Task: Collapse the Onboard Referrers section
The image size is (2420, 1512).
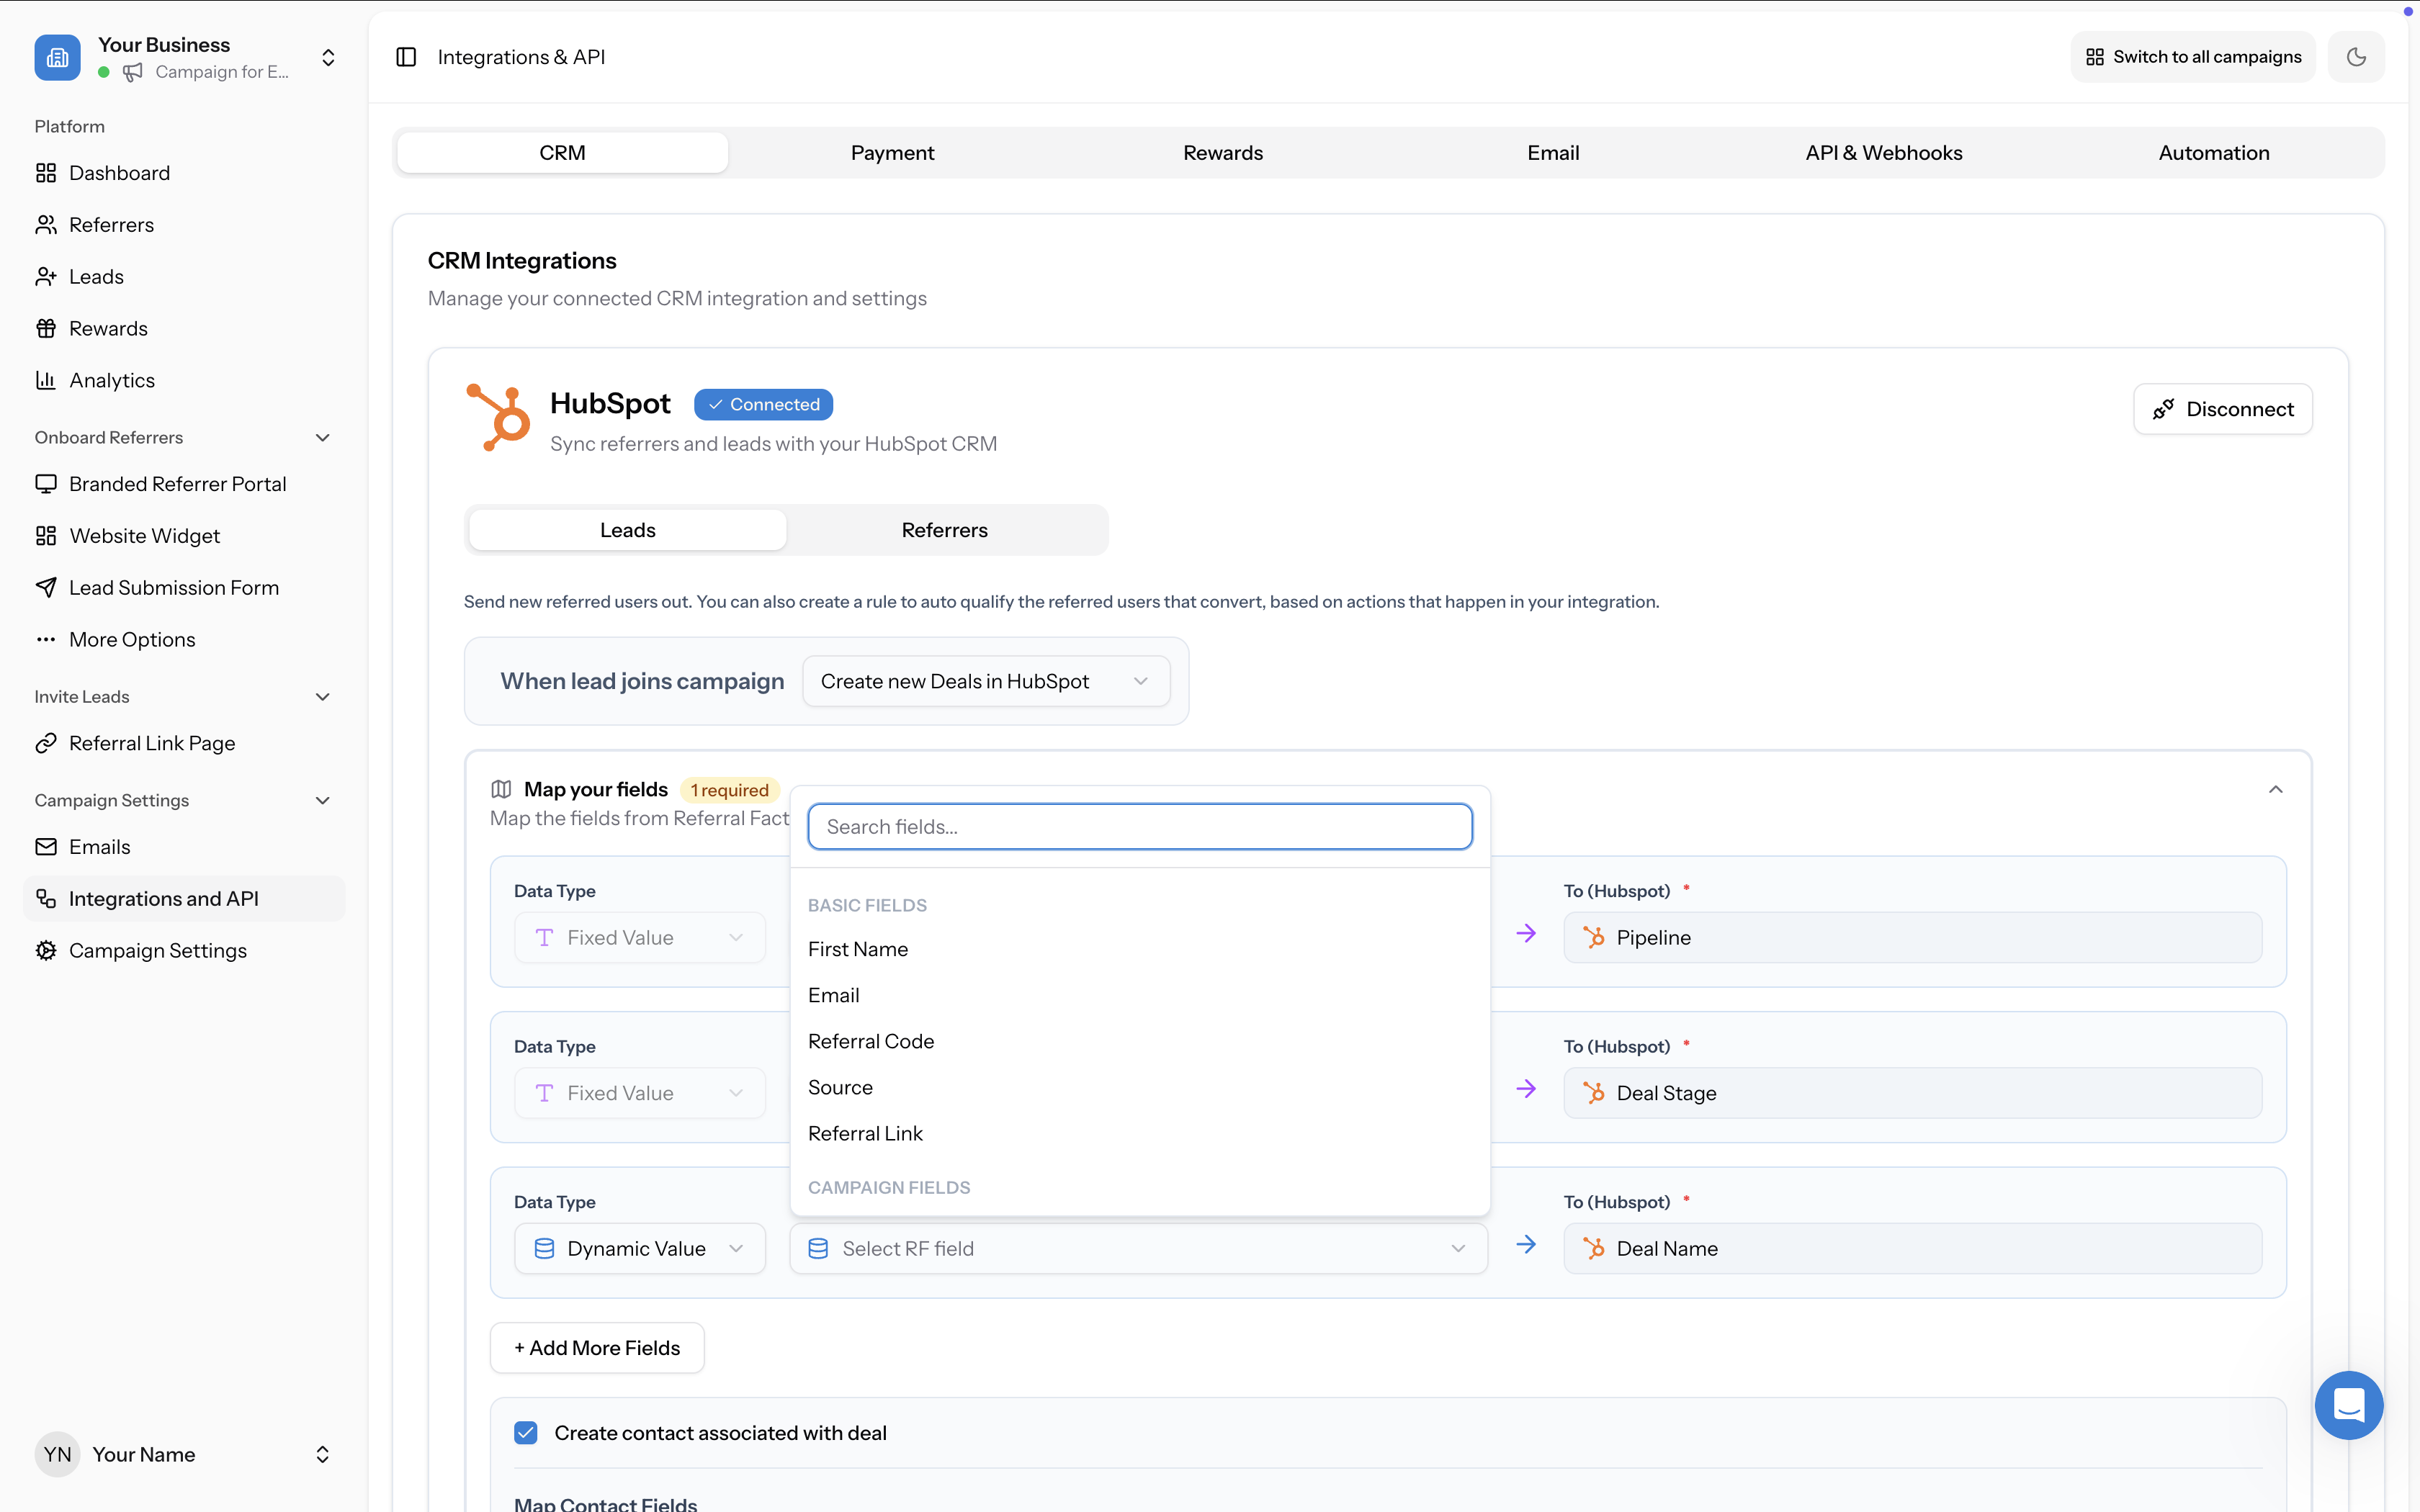Action: pos(322,437)
